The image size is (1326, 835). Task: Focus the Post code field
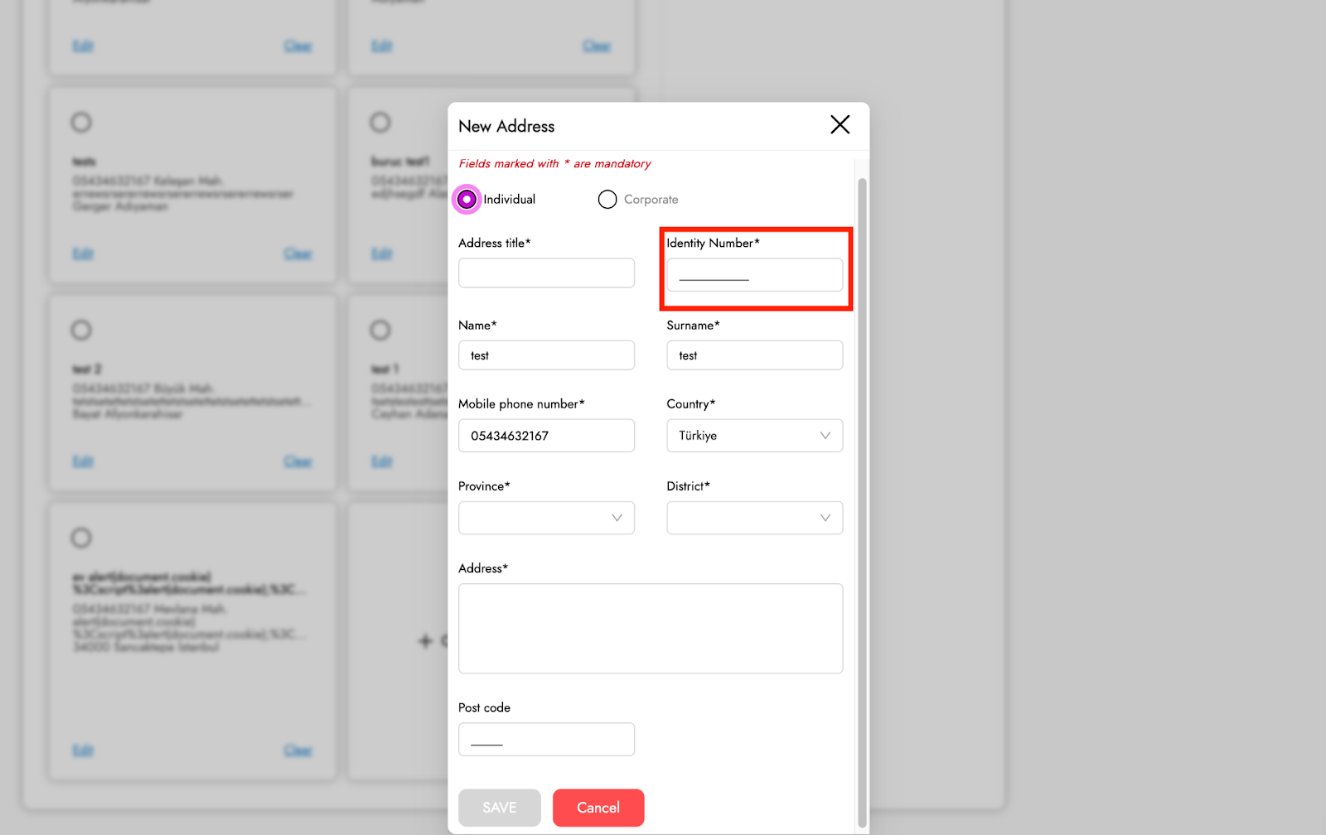click(546, 739)
